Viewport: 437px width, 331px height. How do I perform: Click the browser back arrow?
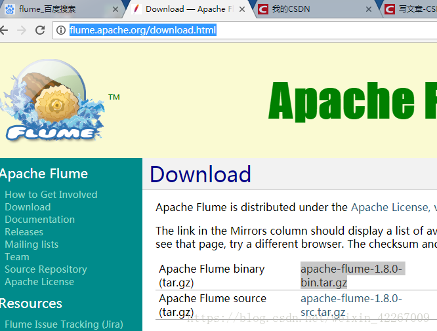[x=4, y=29]
